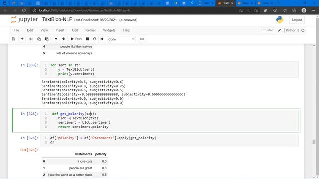Open the Insert menu

coord(60,30)
